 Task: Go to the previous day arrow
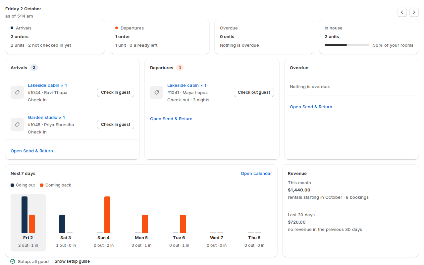[x=402, y=12]
